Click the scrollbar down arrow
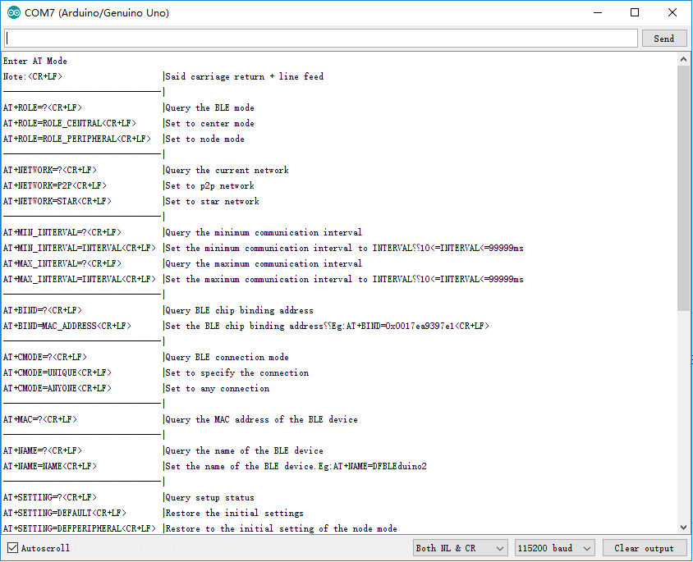693x562 pixels. pyautogui.click(x=683, y=527)
